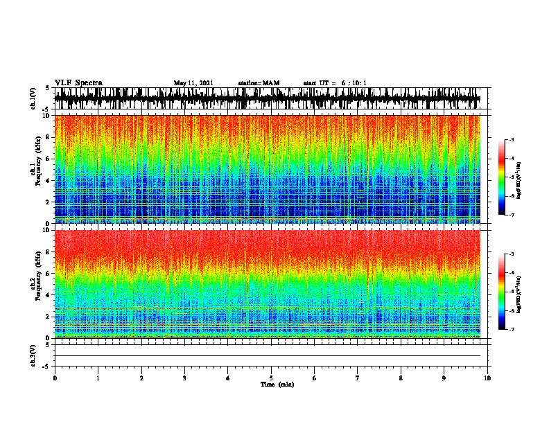
Task: Click the "Time (min)" axis title
Action: point(277,385)
